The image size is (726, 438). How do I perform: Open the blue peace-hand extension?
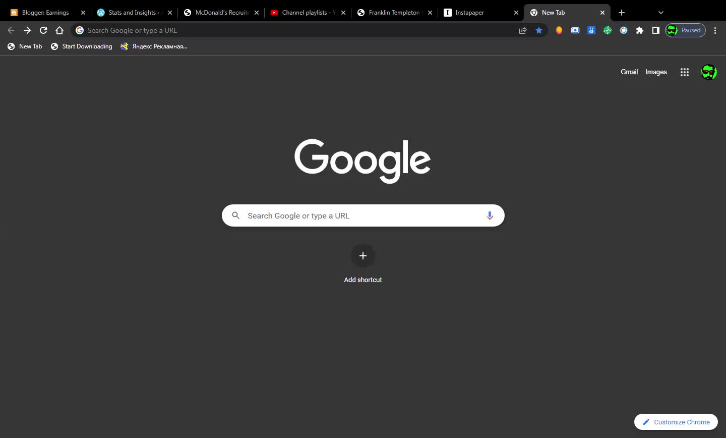(591, 30)
